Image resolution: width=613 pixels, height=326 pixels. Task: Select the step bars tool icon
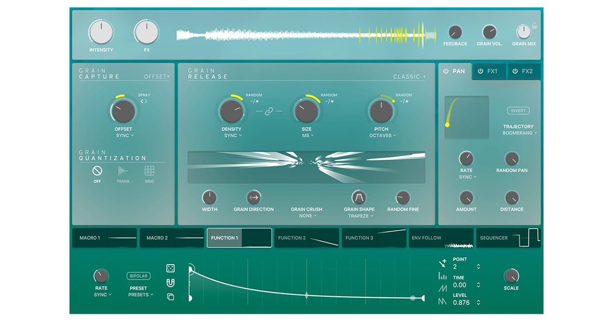(x=442, y=276)
